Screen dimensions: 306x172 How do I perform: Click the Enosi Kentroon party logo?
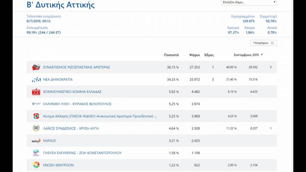[x=36, y=165]
